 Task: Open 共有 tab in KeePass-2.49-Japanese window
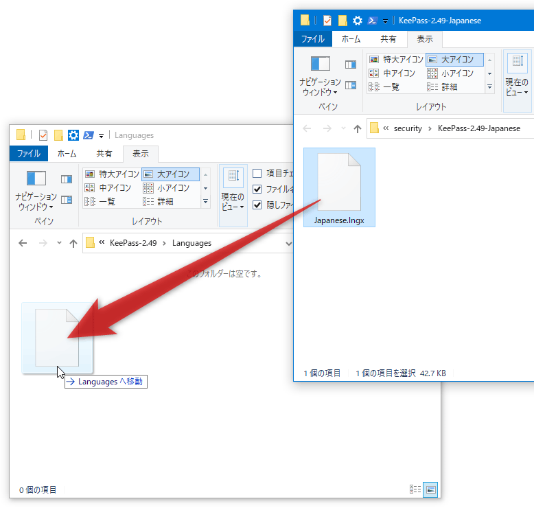388,39
